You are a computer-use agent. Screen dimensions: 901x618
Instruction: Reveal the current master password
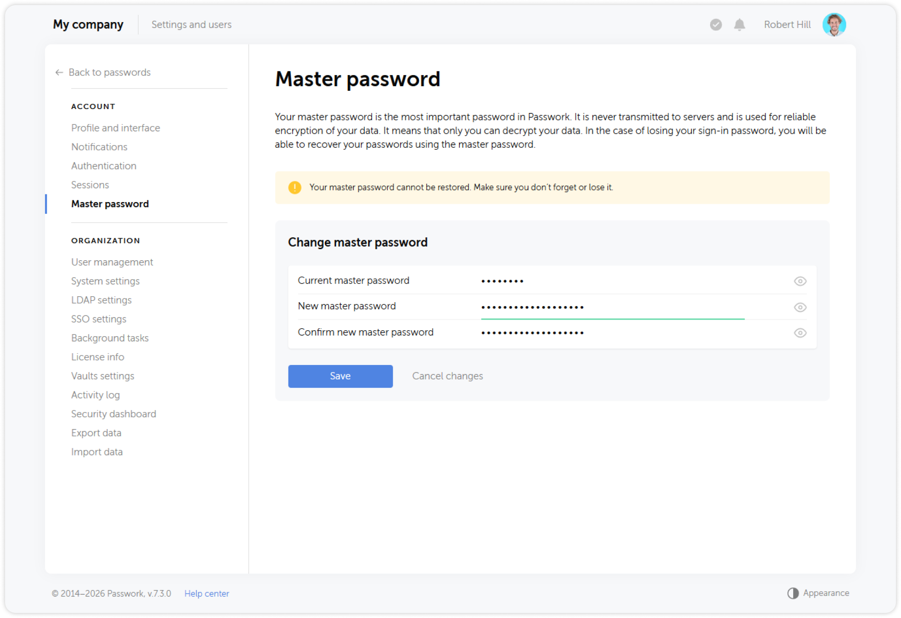800,281
